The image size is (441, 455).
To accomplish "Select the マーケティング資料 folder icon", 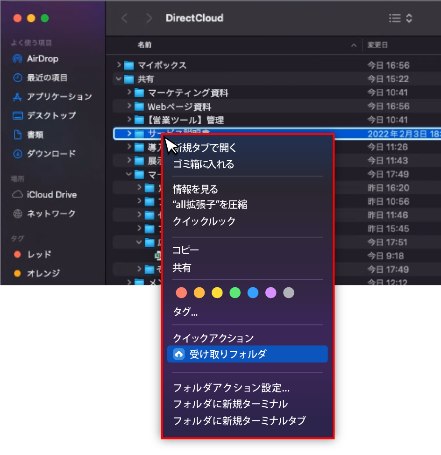I will coord(139,92).
